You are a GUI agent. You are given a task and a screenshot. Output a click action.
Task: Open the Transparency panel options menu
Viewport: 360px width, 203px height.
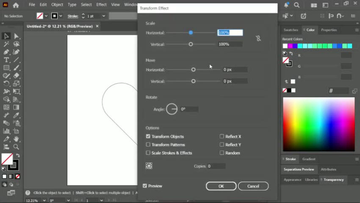tap(357, 180)
